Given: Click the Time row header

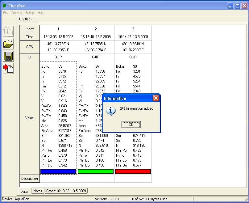Looking at the screenshot, I should pos(30,37).
